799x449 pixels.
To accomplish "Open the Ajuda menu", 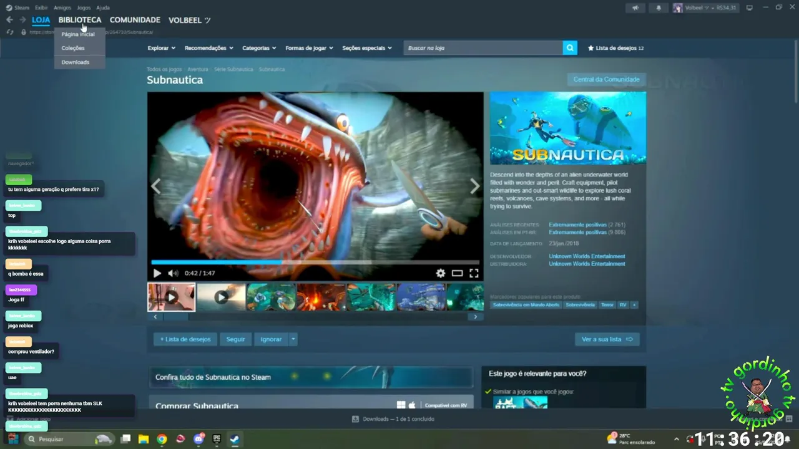I will tap(103, 7).
